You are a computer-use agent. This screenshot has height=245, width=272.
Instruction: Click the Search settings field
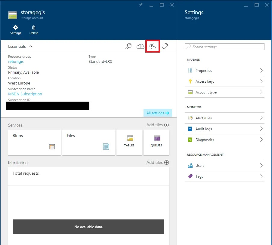pos(224,47)
